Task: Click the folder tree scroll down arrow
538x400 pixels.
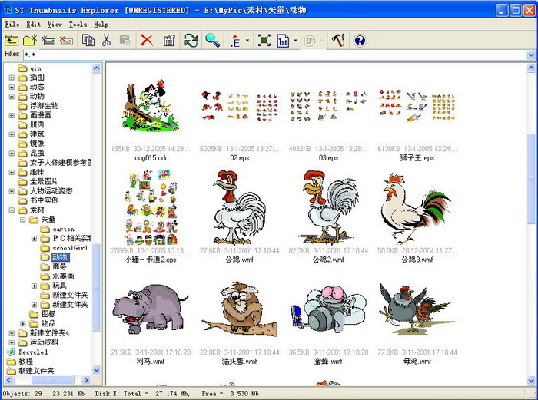Action: [x=96, y=370]
